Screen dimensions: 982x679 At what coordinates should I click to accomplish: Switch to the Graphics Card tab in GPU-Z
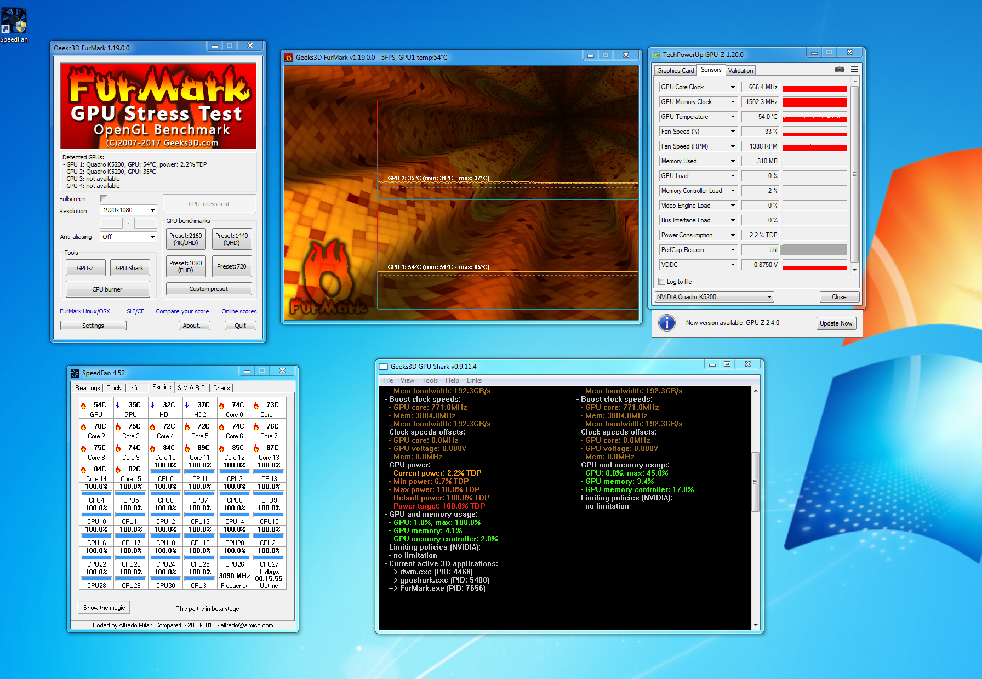[x=675, y=71]
